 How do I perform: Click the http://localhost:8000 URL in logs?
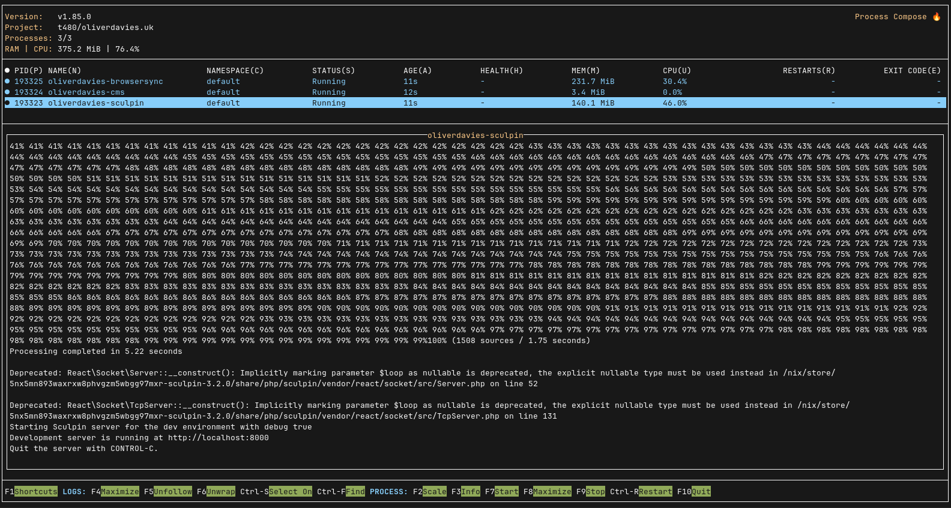219,438
